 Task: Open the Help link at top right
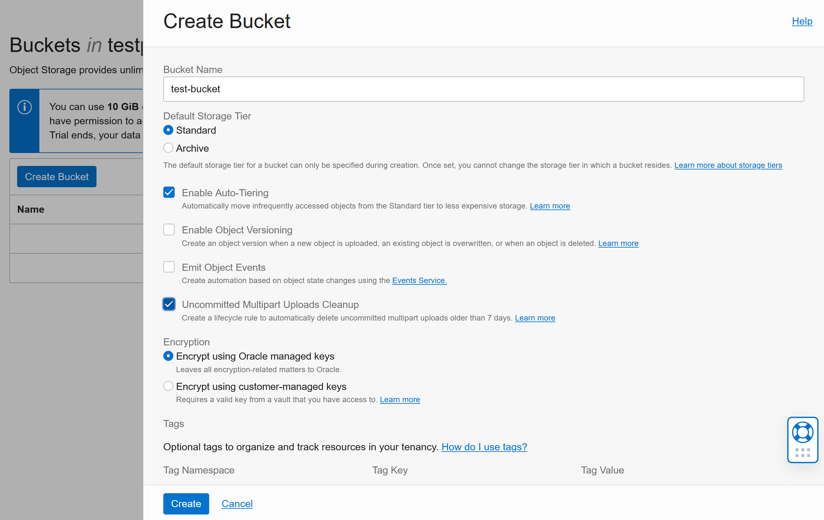[x=802, y=21]
